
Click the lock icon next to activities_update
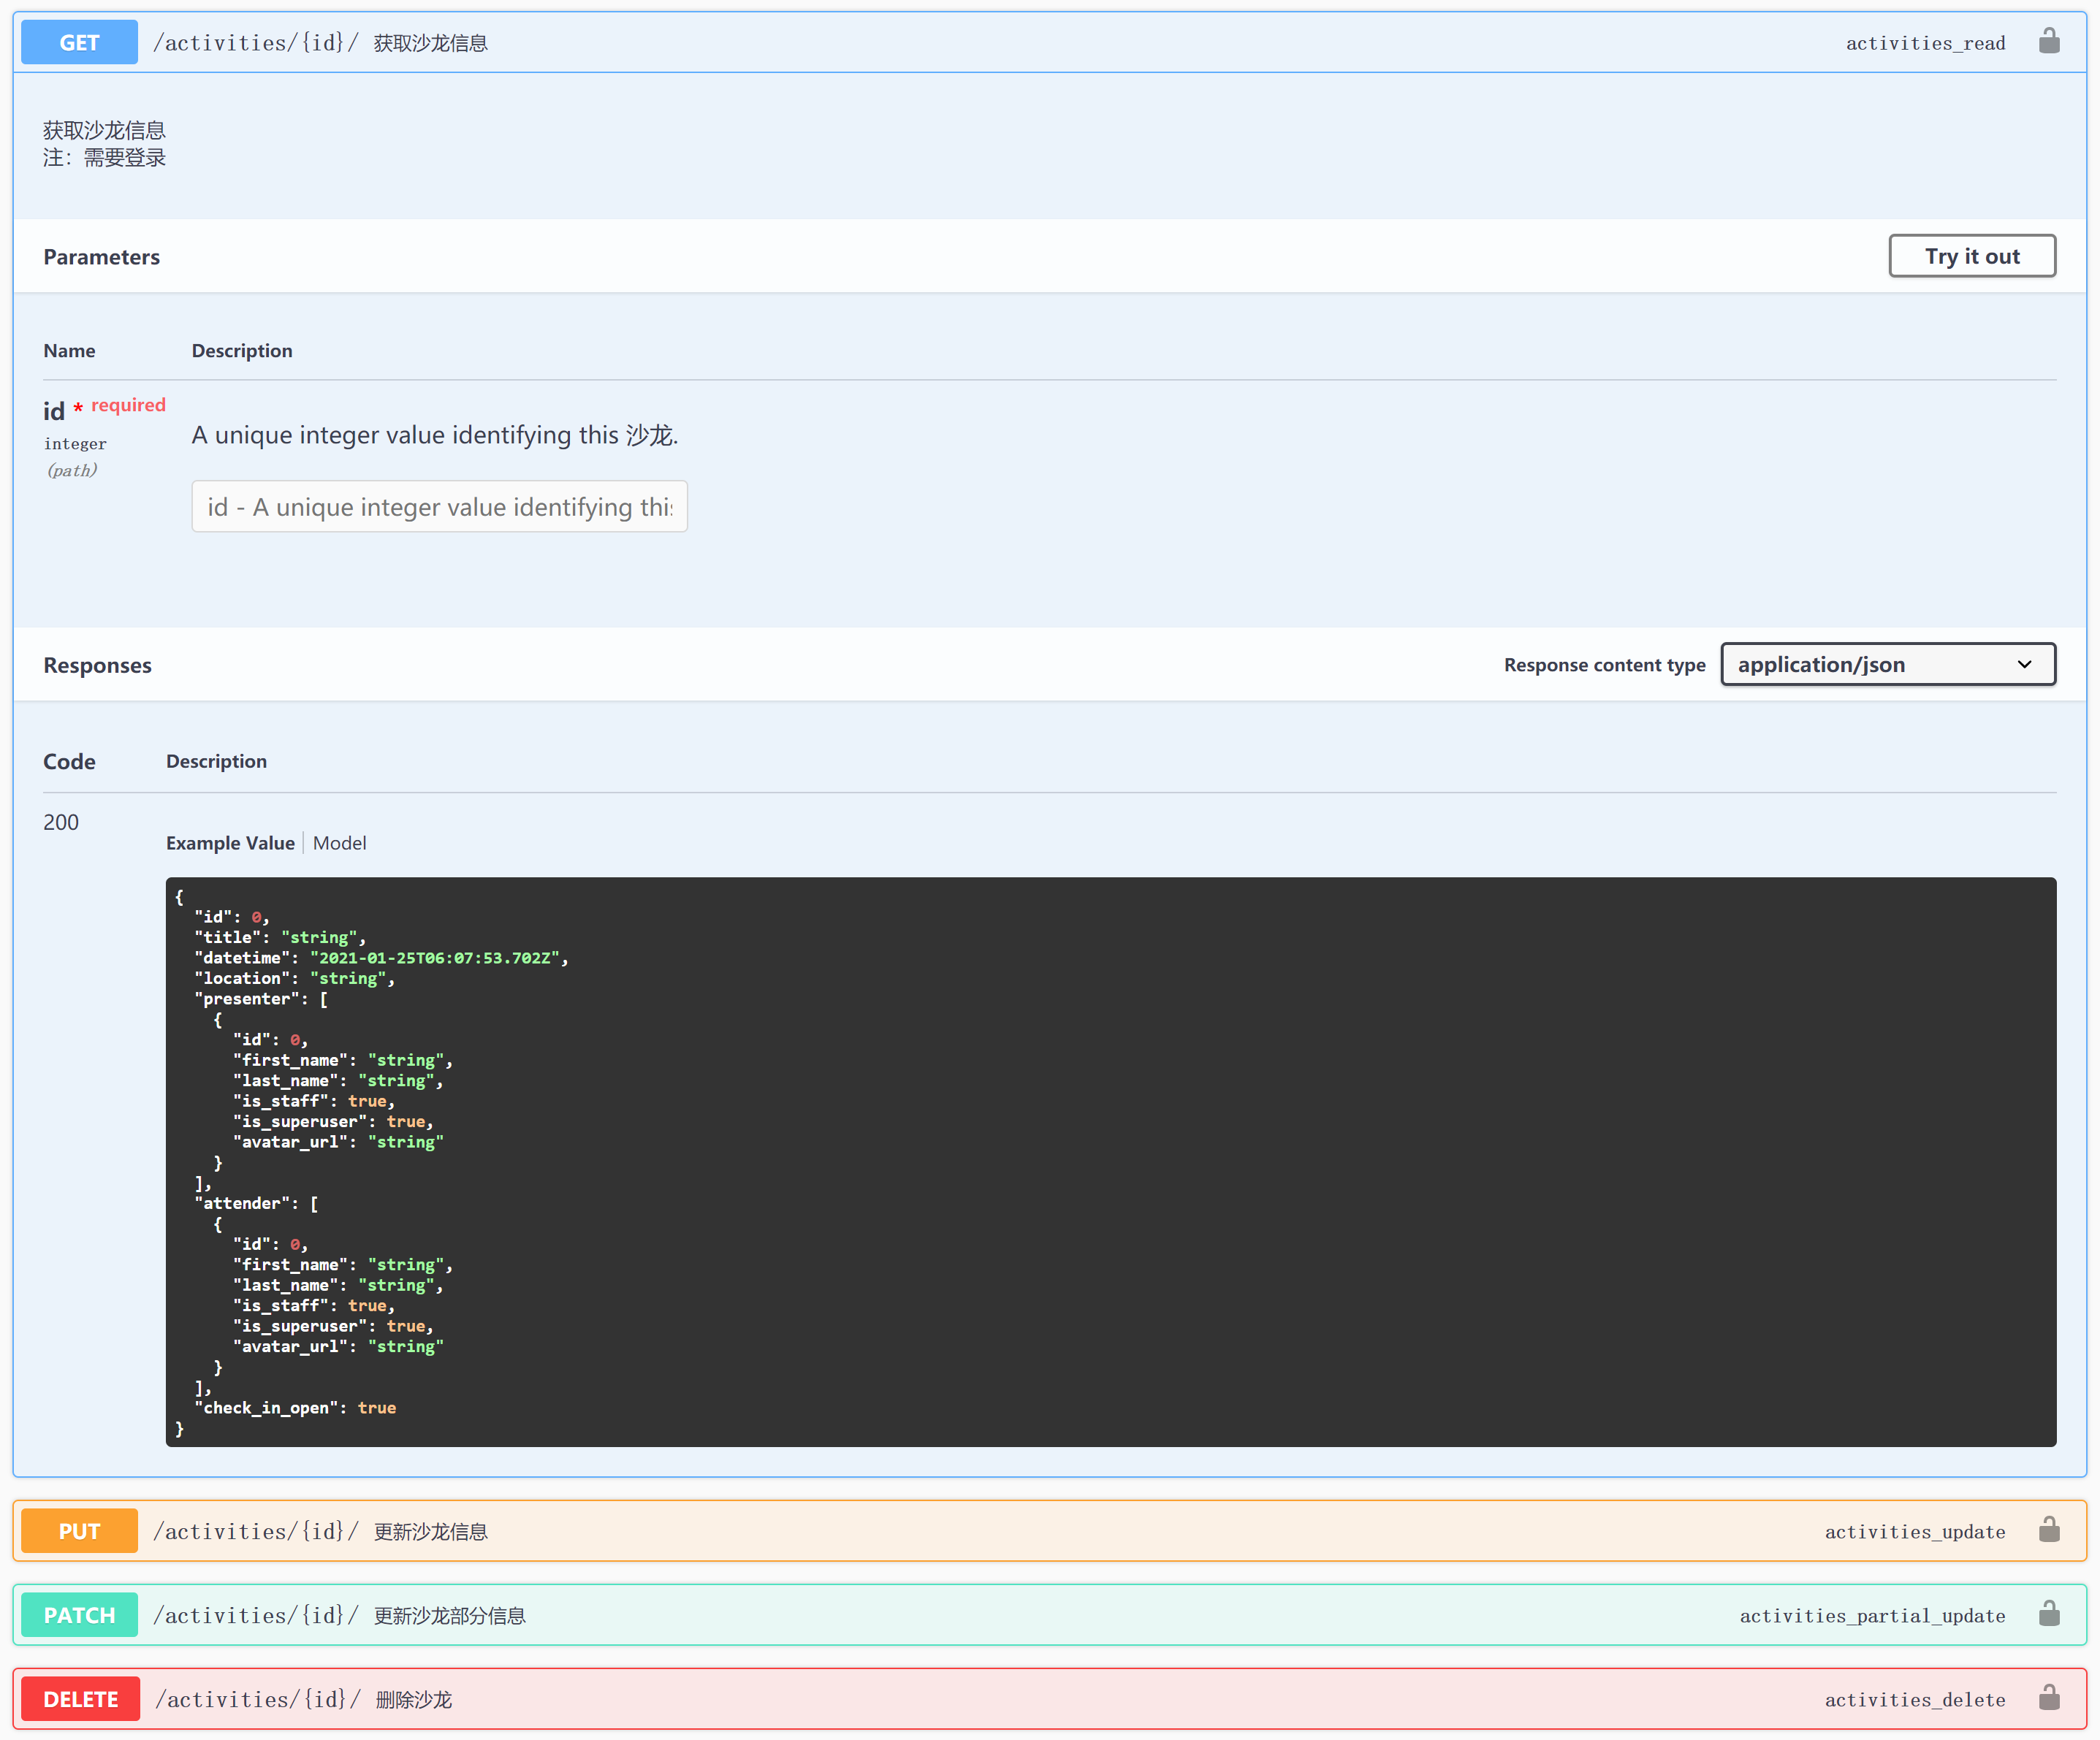[2051, 1531]
